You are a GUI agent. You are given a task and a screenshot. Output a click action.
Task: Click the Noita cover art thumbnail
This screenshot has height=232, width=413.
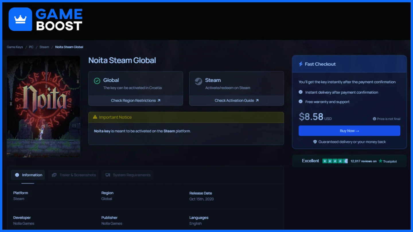tap(44, 106)
